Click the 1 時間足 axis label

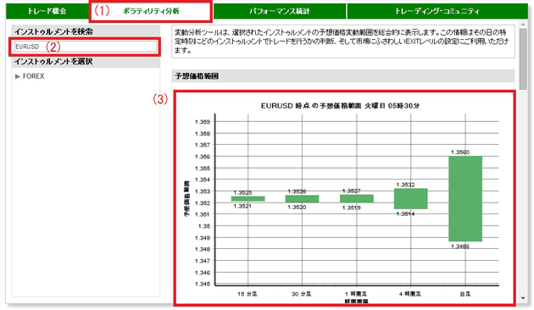point(356,294)
